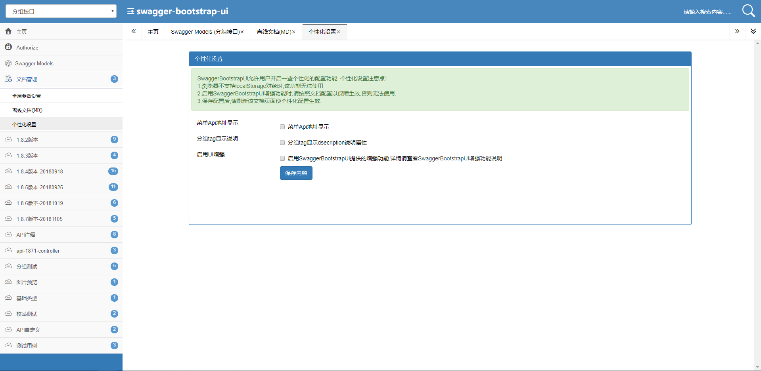Viewport: 761px width, 371px height.
Task: Click the search magnifier icon
Action: point(748,11)
